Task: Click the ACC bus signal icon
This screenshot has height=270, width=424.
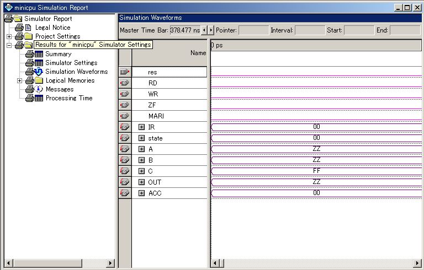Action: (125, 193)
